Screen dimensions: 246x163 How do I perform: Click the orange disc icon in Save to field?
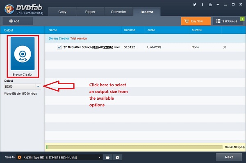[19, 157]
